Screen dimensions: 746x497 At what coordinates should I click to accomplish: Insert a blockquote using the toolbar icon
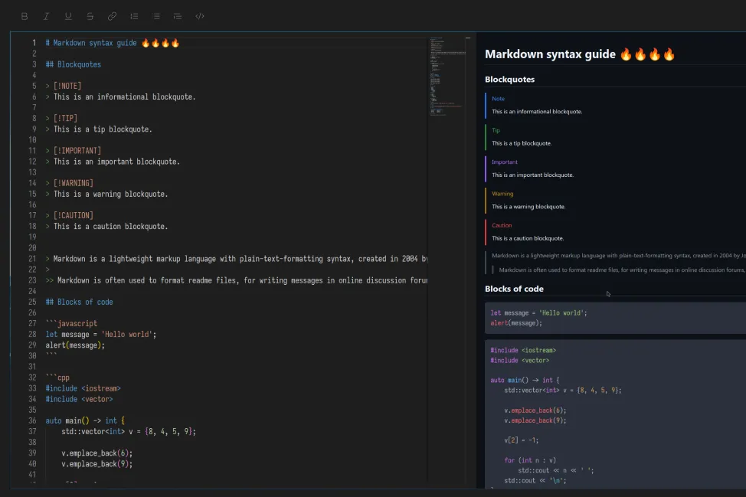click(177, 15)
